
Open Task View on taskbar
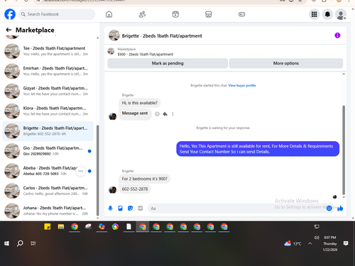click(33, 243)
